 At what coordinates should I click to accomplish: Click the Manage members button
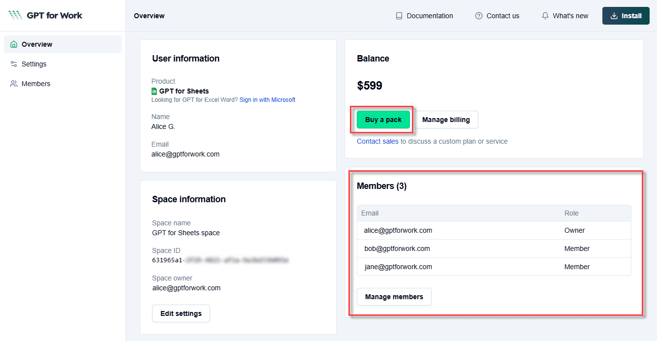pos(394,297)
